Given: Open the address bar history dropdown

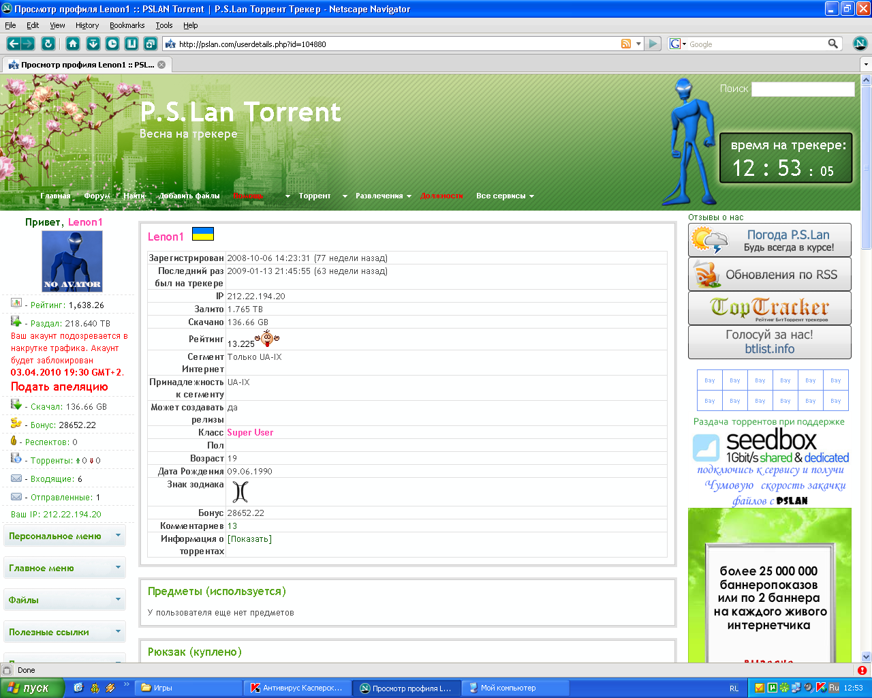Looking at the screenshot, I should [638, 44].
